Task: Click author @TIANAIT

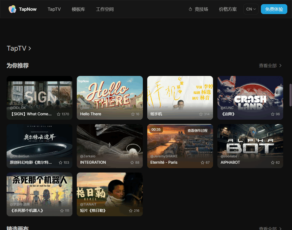Action: click(x=88, y=204)
